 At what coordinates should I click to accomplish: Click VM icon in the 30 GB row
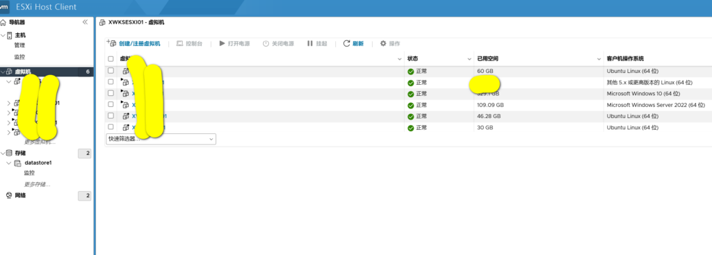pyautogui.click(x=127, y=128)
